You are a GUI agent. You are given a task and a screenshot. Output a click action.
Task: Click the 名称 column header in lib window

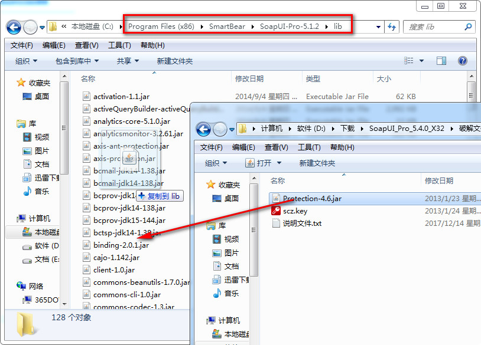pyautogui.click(x=89, y=78)
